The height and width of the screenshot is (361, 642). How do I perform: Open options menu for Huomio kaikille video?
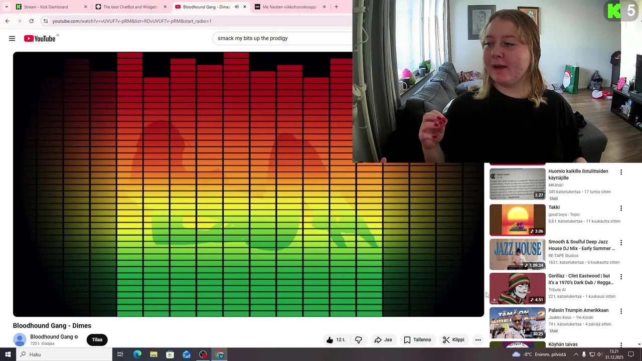[x=621, y=172]
